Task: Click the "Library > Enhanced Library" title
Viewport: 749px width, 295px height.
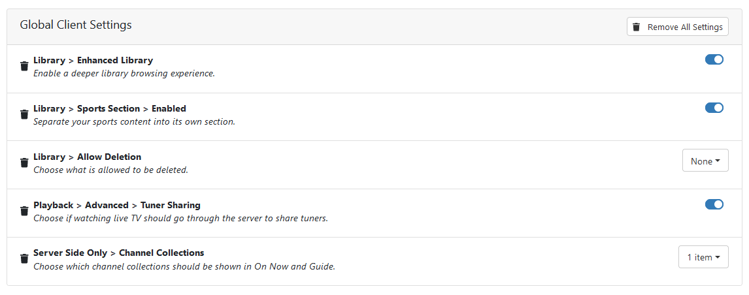Action: click(x=93, y=61)
